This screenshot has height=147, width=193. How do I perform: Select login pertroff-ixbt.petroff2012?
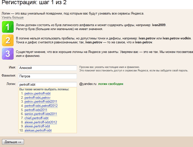(41, 106)
